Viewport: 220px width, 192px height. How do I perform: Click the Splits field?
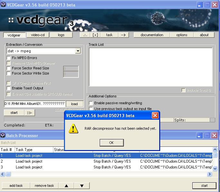tap(192, 120)
